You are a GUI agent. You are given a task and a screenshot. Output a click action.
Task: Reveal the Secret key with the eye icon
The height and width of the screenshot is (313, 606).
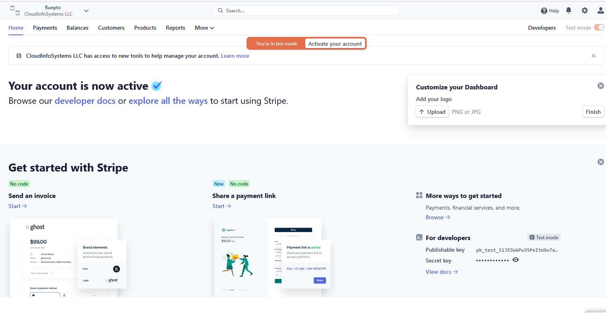[x=516, y=260]
